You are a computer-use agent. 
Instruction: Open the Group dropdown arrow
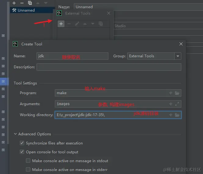coord(178,56)
